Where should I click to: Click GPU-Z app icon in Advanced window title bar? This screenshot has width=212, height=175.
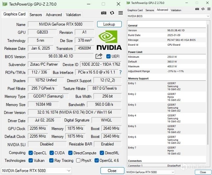point(128,3)
